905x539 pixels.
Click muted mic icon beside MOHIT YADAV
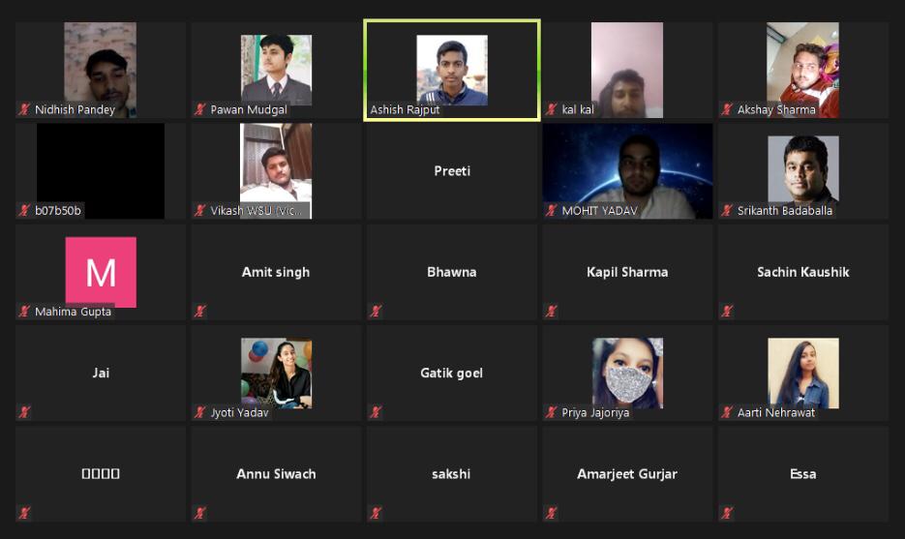551,210
